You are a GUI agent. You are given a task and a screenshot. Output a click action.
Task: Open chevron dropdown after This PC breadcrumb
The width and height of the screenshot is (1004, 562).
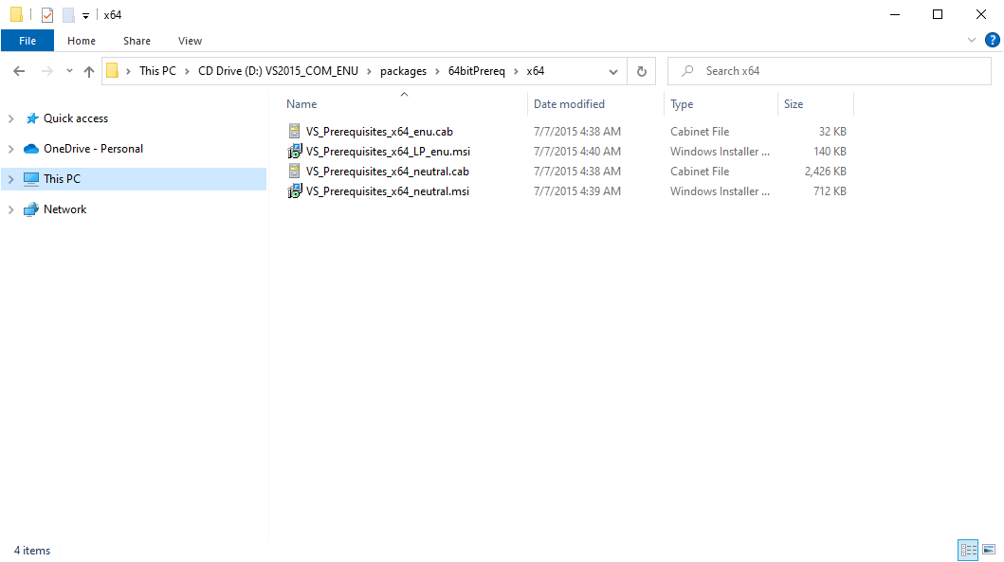tap(187, 71)
